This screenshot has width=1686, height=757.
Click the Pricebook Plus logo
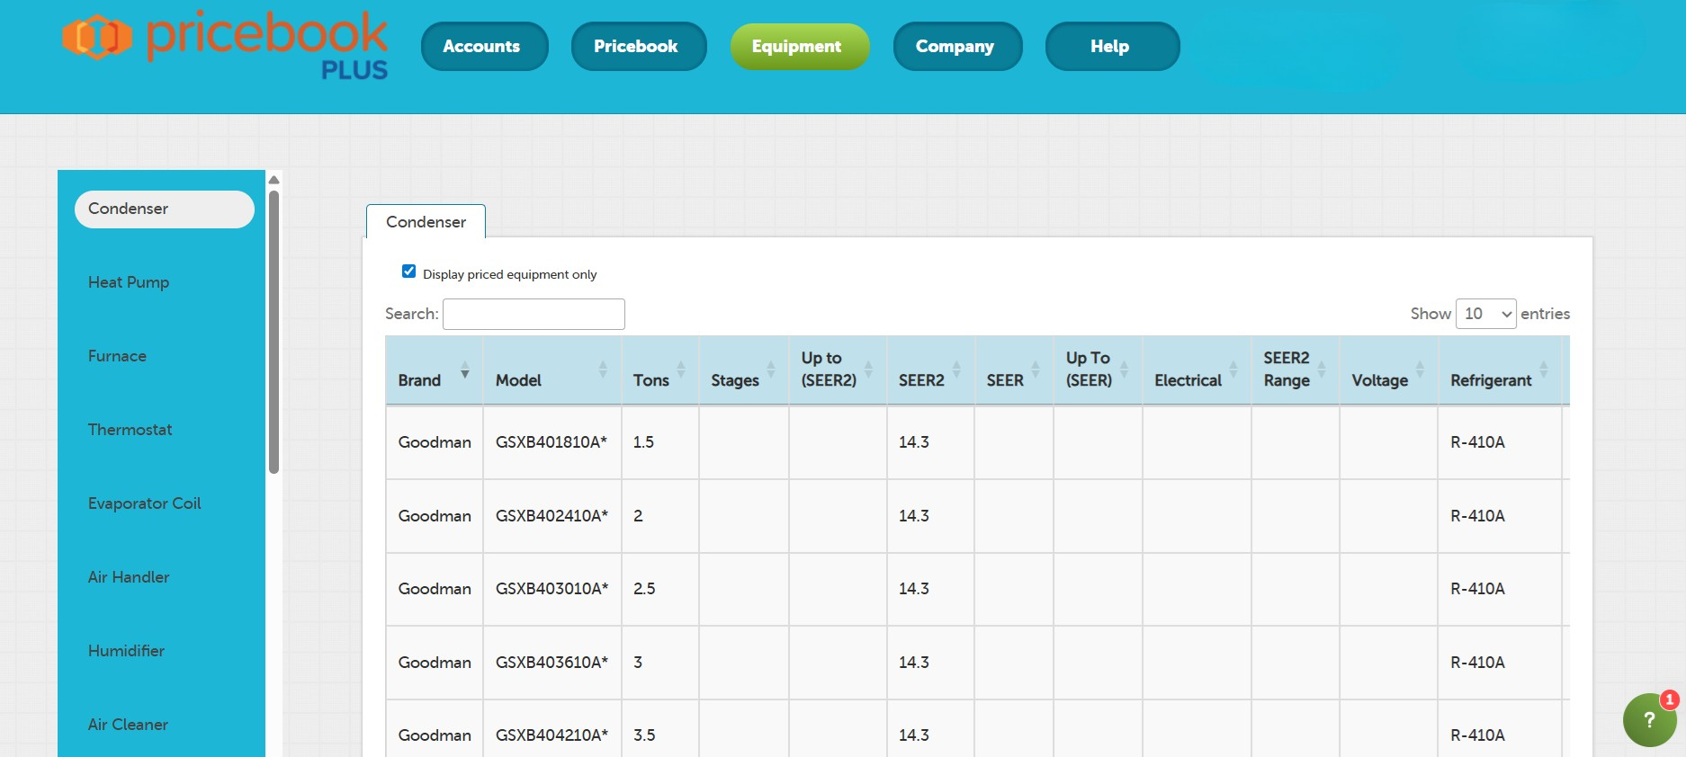click(225, 45)
